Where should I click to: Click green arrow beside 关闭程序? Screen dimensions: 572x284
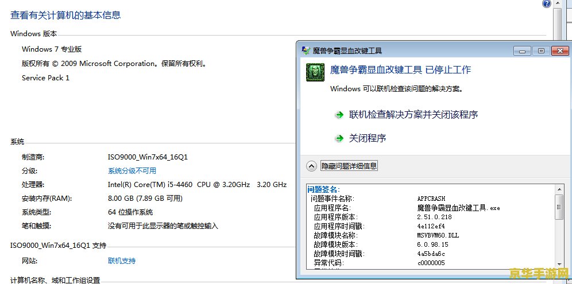tap(339, 138)
